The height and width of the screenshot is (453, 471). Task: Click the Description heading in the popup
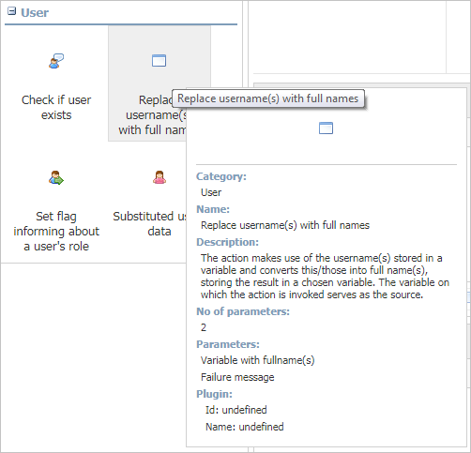227,242
